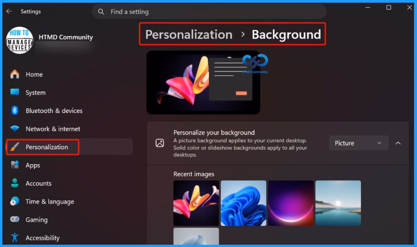Screen dimensions: 417x247
Task: Click the Gaming controller icon
Action: 15,219
